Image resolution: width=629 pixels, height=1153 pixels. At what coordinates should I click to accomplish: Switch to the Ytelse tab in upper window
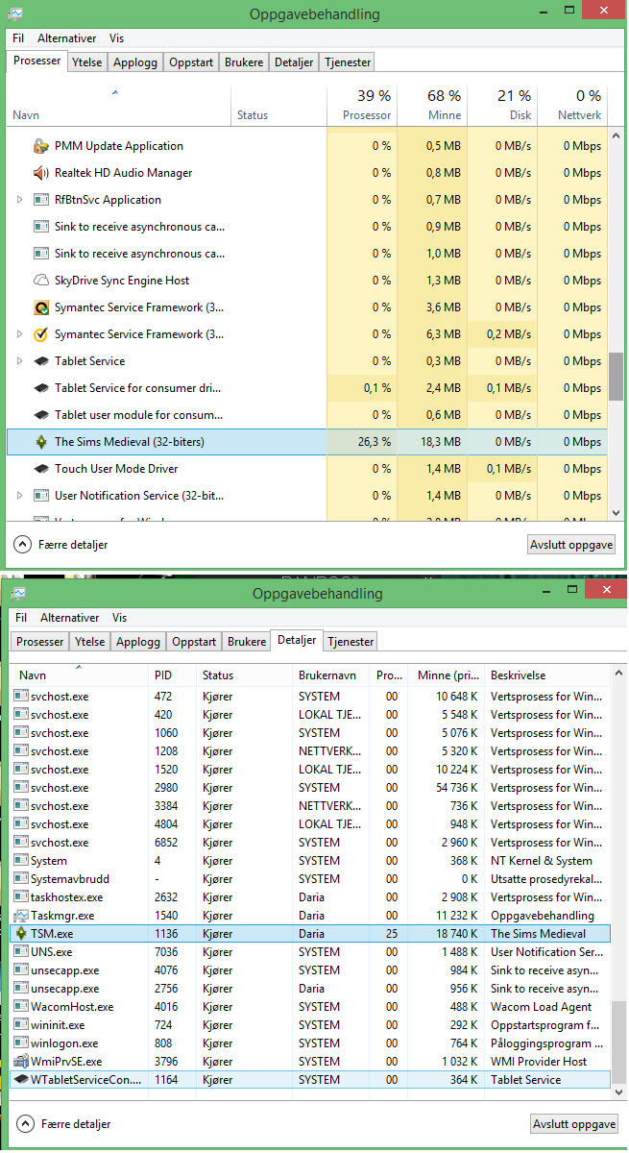(89, 62)
